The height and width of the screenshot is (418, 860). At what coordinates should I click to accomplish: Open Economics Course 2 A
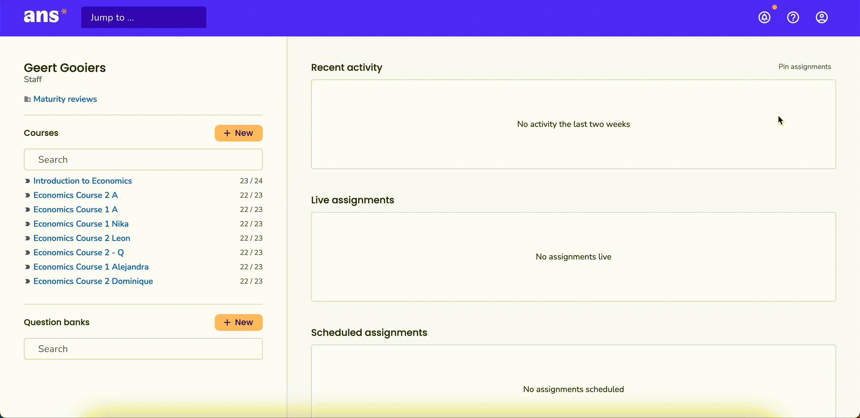(76, 195)
